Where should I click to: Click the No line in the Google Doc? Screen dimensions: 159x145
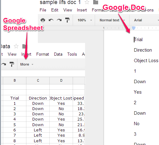[137, 124]
